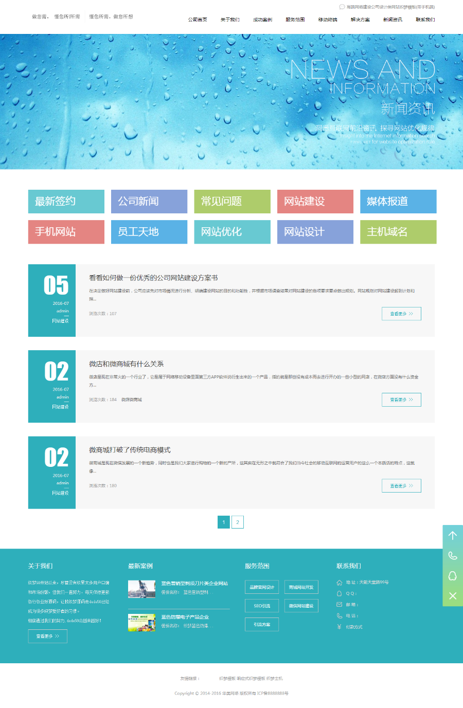This screenshot has width=463, height=708.
Task: Click the phone icon in floating sidebar
Action: pyautogui.click(x=453, y=556)
